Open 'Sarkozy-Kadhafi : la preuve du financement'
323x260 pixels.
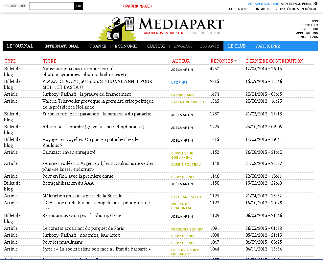(x=86, y=94)
